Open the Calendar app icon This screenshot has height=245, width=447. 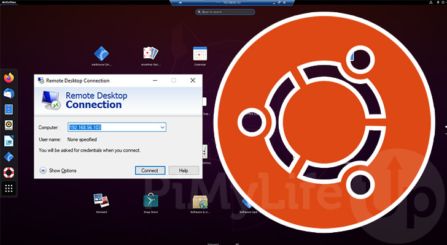[200, 53]
